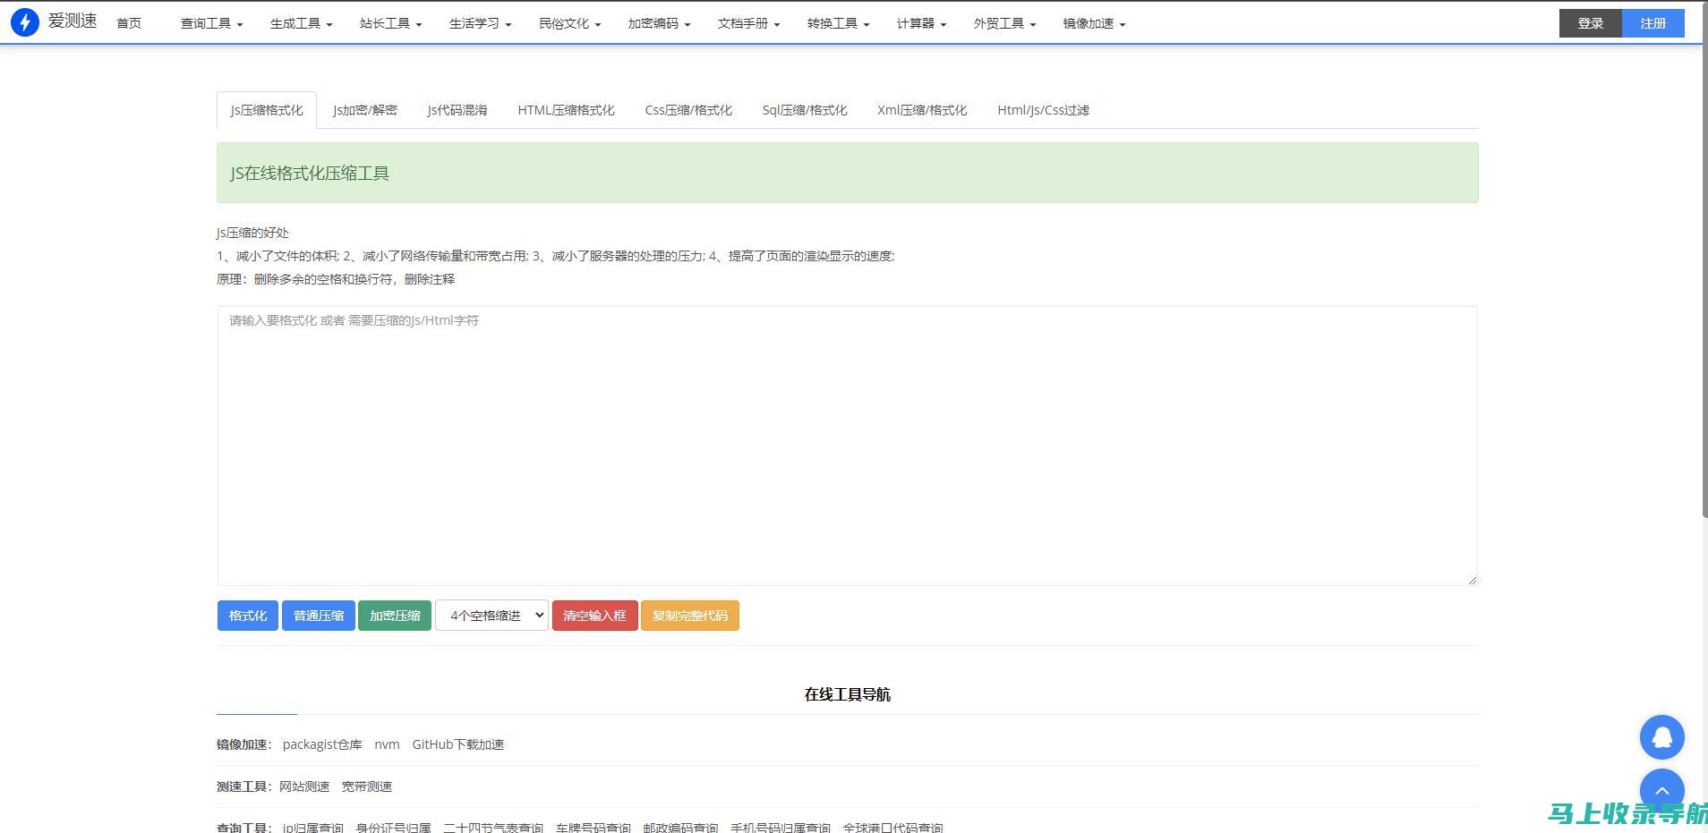Open the 宽带测速 link
This screenshot has width=1708, height=833.
tap(367, 786)
